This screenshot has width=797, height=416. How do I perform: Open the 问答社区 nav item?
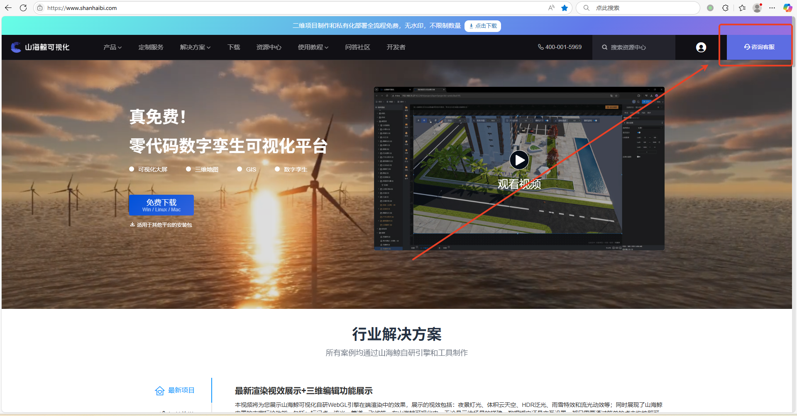[357, 47]
